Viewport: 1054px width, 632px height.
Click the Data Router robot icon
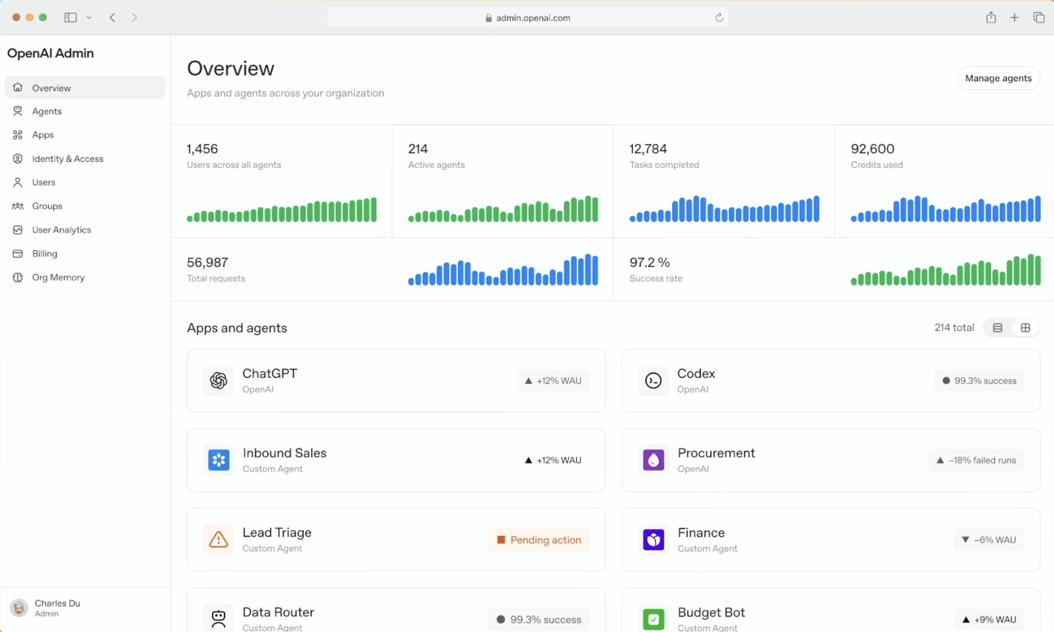218,618
